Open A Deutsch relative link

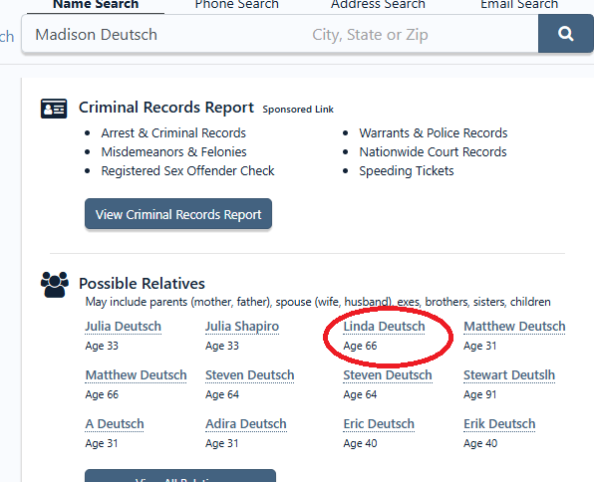pyautogui.click(x=115, y=424)
